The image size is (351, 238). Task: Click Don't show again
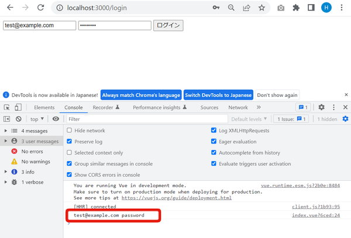pos(277,95)
